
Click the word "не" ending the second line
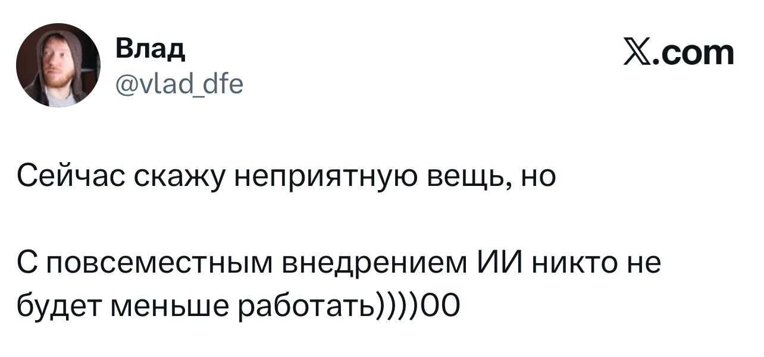click(x=644, y=263)
